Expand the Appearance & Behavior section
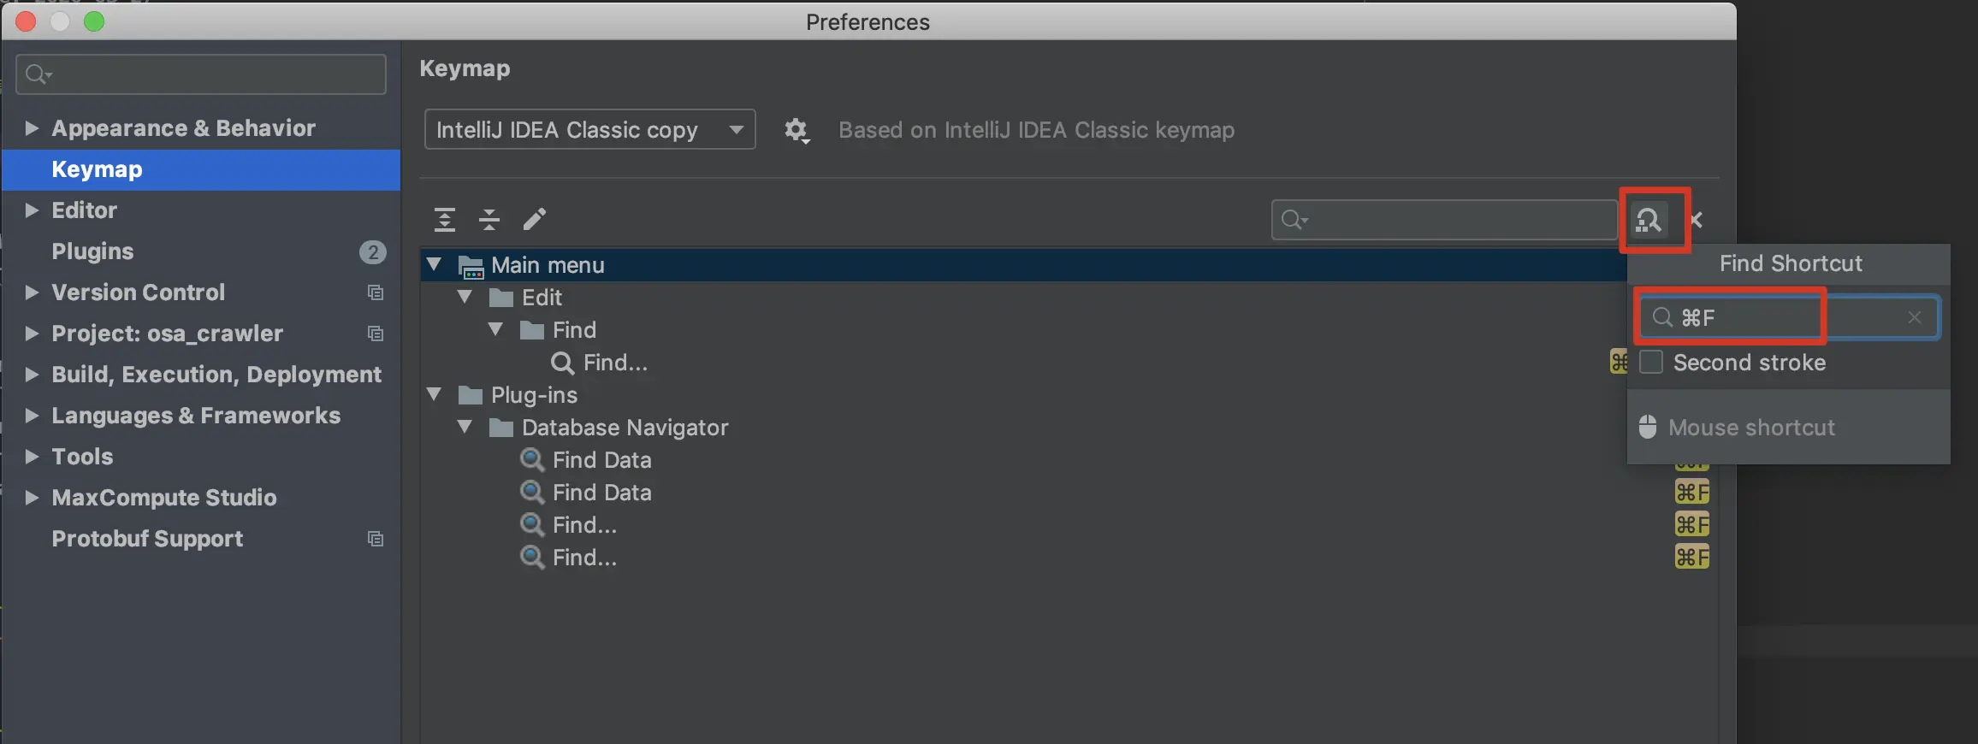Image resolution: width=1978 pixels, height=744 pixels. pyautogui.click(x=32, y=128)
